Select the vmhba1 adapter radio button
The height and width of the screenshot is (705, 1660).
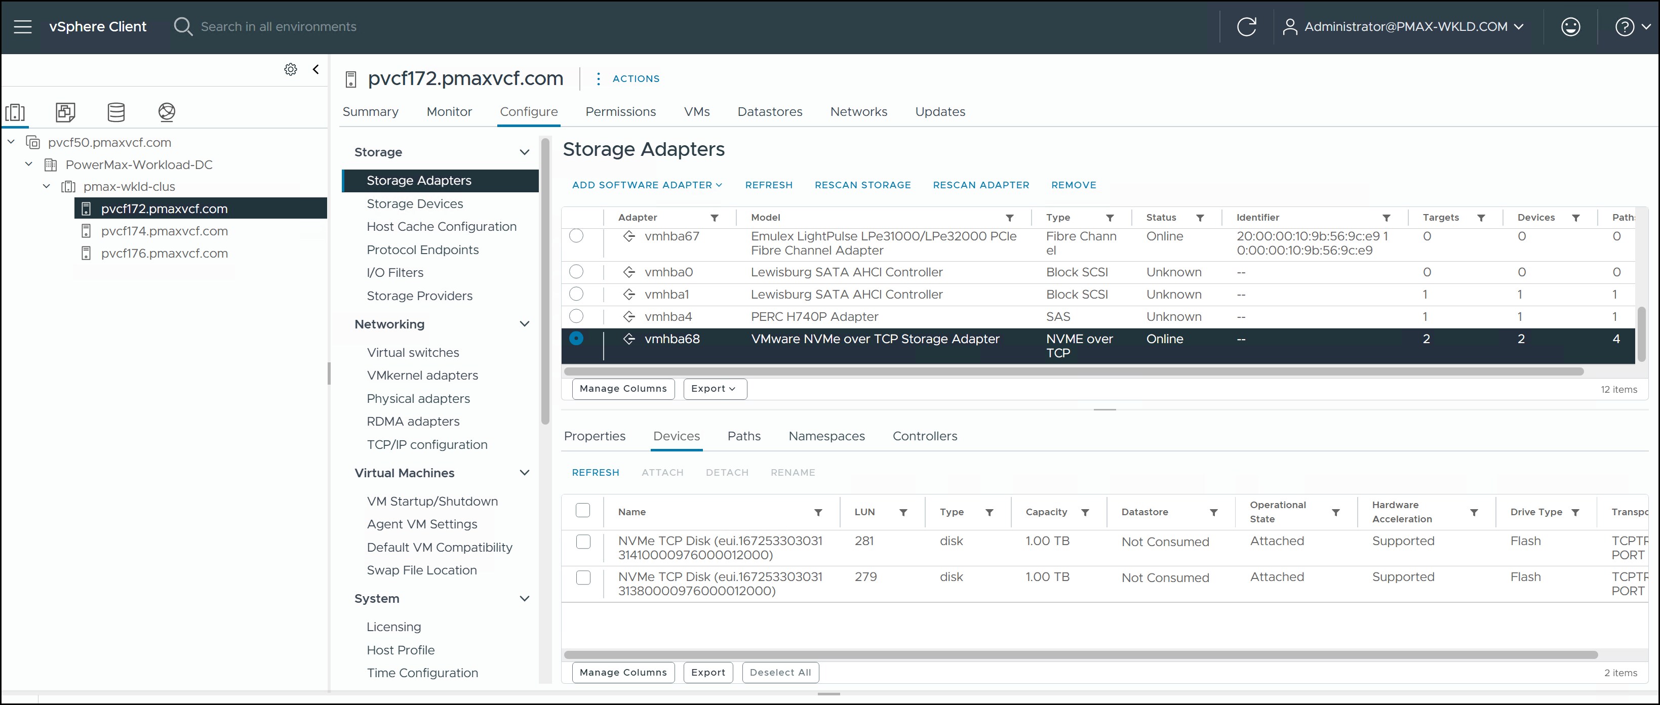coord(576,294)
